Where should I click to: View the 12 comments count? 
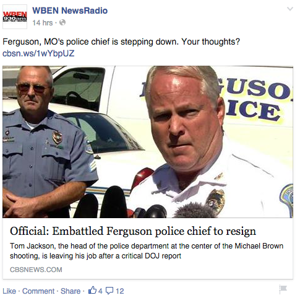point(119,291)
